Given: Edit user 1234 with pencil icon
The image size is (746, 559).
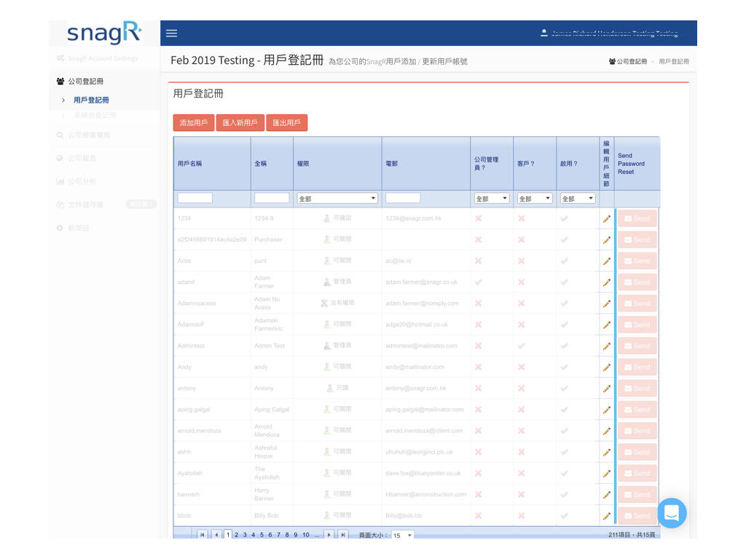Looking at the screenshot, I should click(607, 218).
